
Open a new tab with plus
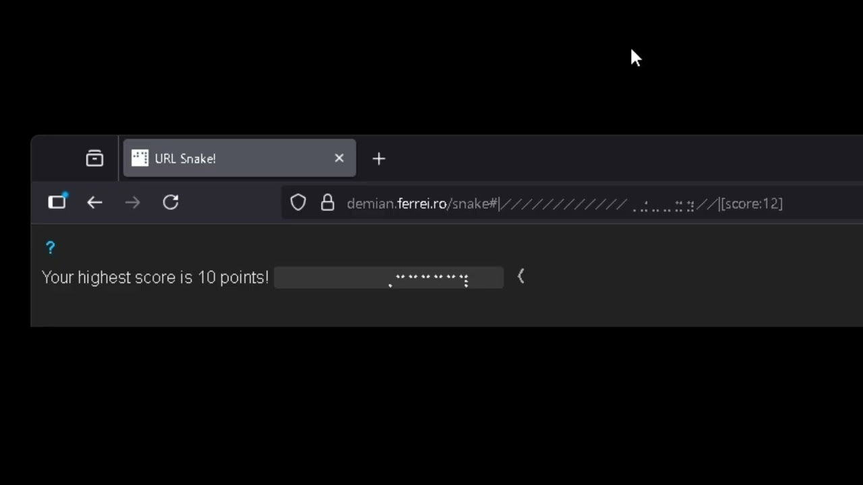(x=379, y=159)
